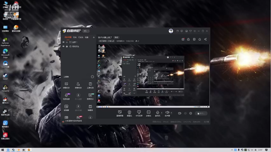Open notifications bell icon above preview

[x=200, y=39]
